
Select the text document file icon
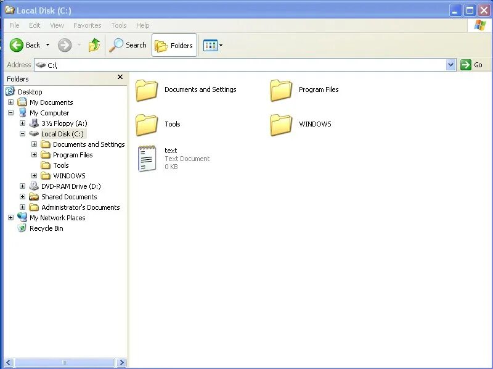tap(147, 159)
